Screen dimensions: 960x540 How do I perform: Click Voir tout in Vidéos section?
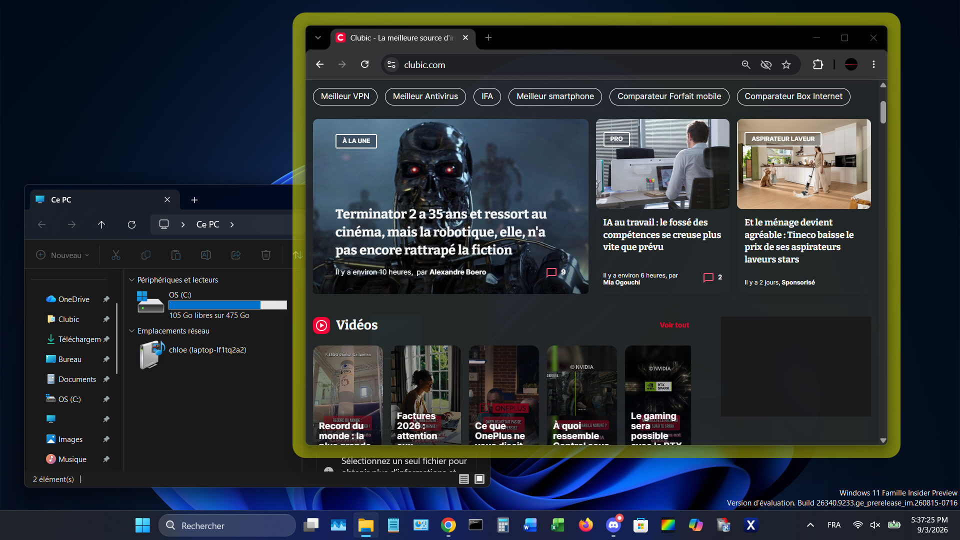pyautogui.click(x=674, y=325)
